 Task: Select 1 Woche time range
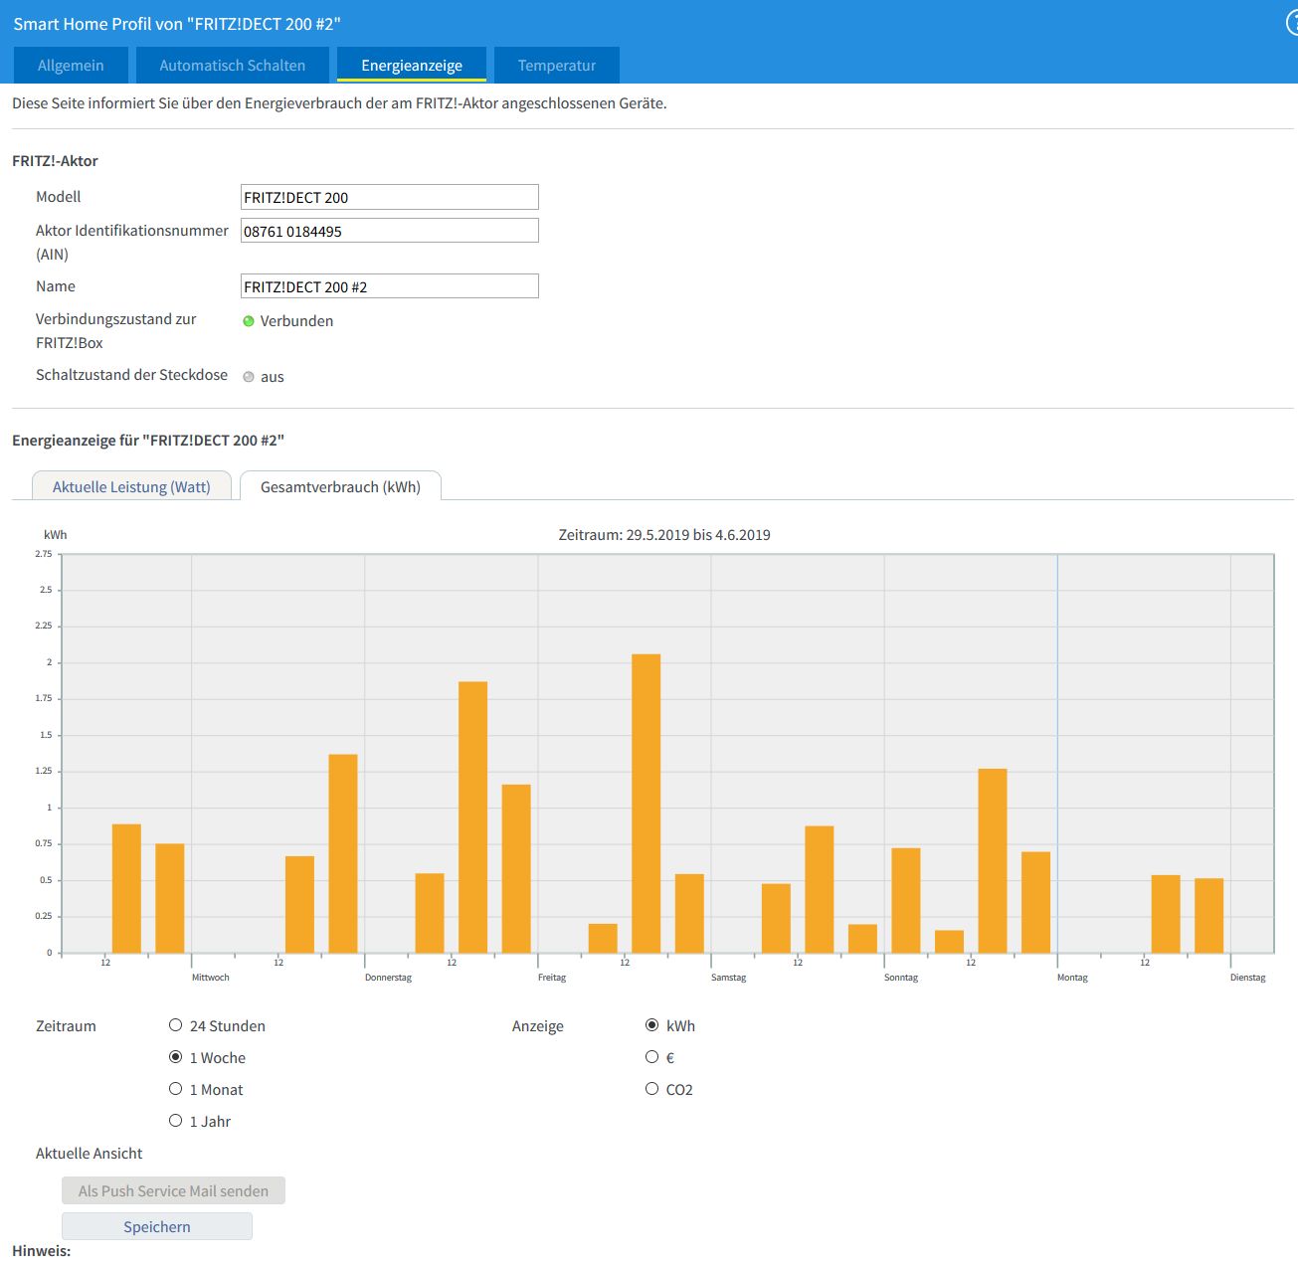pyautogui.click(x=176, y=1057)
